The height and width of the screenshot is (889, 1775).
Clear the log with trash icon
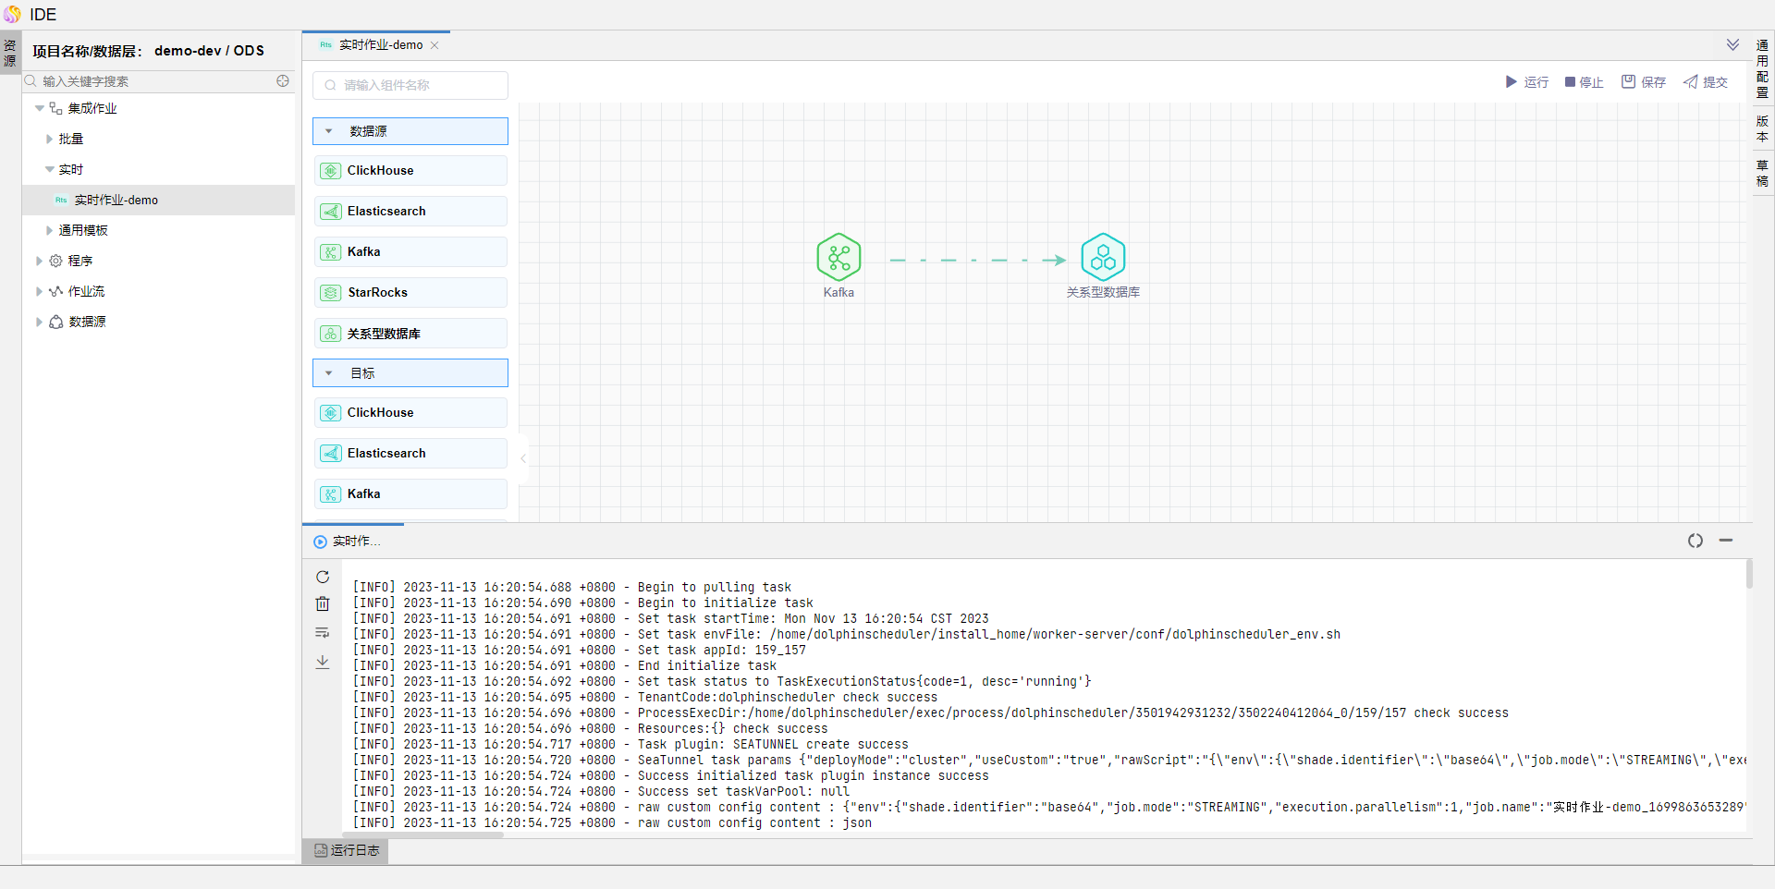coord(323,604)
